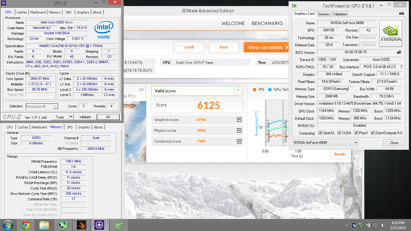Switch to MSI Afterburner taskbar icon
Viewport: 411px width, 231px height.
[63, 225]
